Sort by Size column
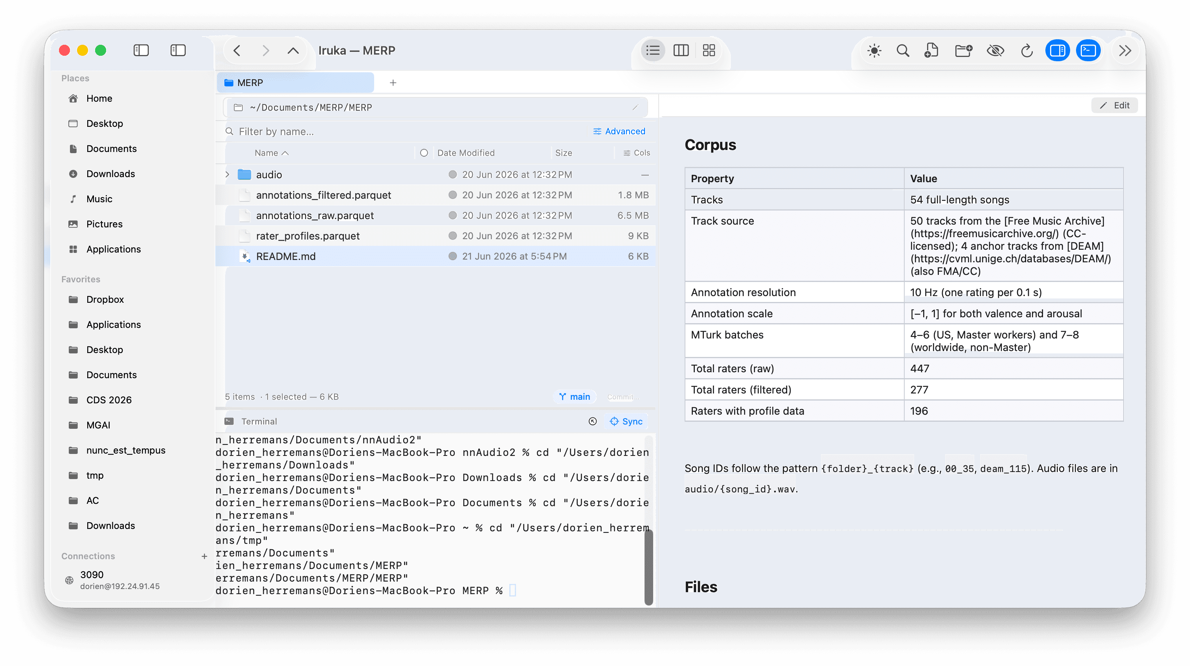Viewport: 1190px width, 666px height. [564, 153]
